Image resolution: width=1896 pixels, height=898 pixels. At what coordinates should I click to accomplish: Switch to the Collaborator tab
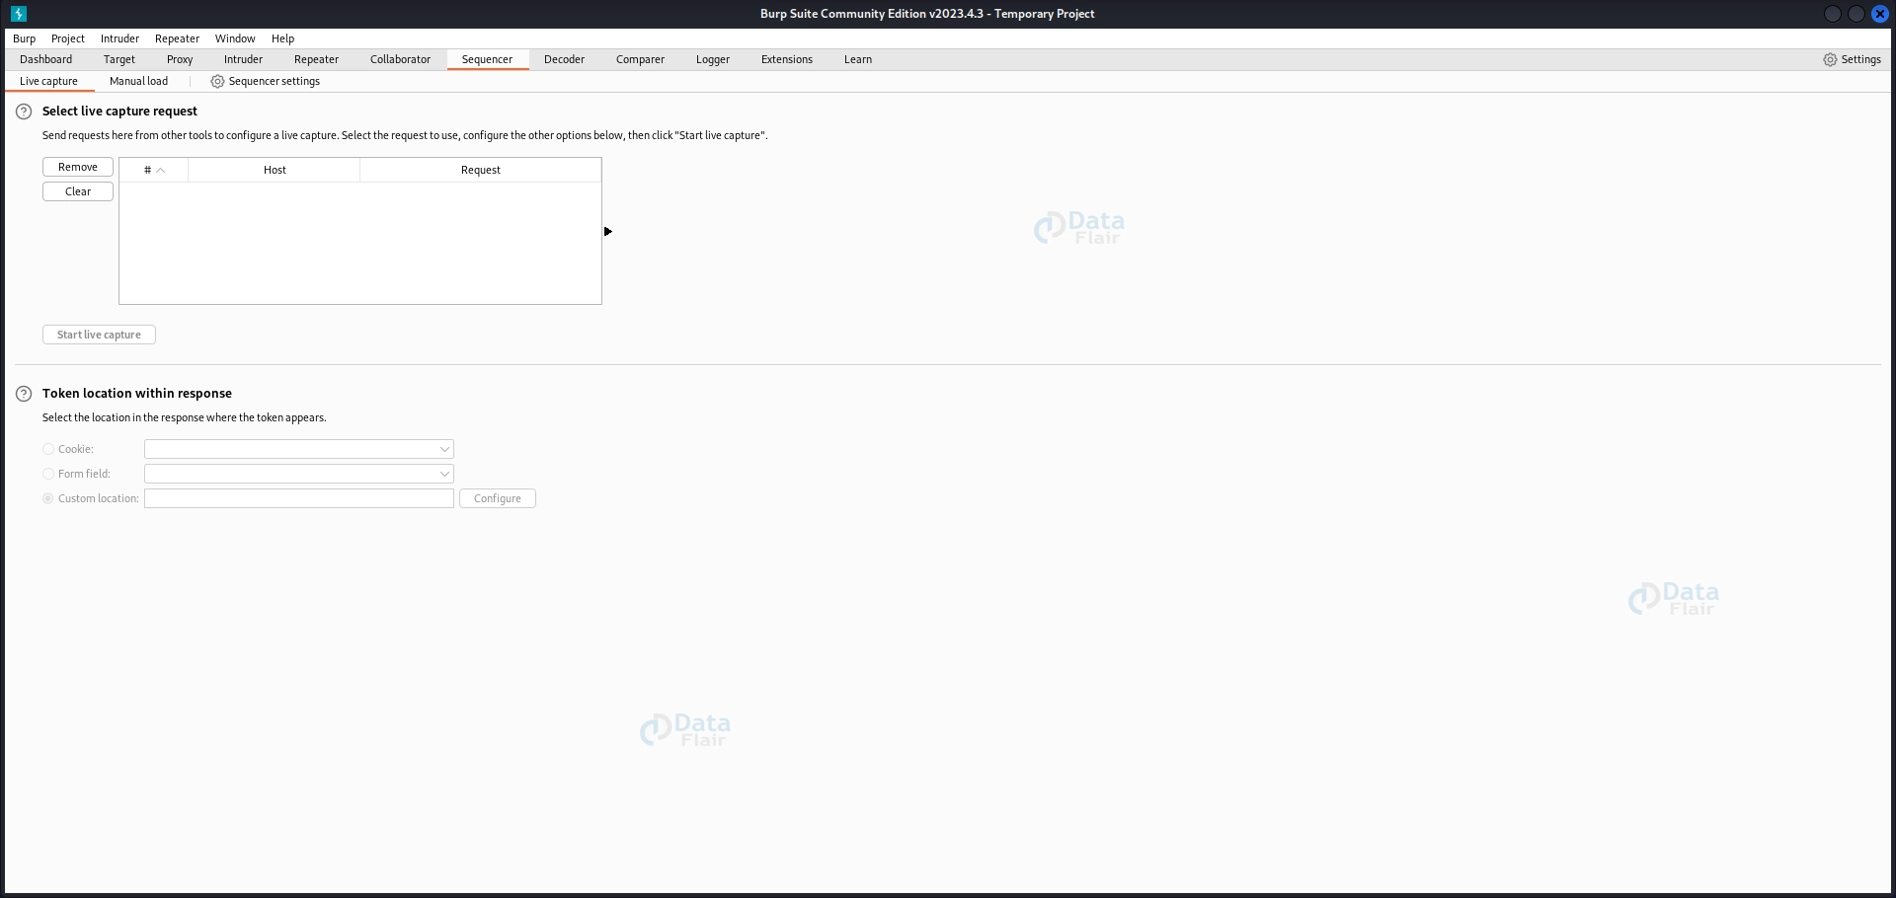400,59
